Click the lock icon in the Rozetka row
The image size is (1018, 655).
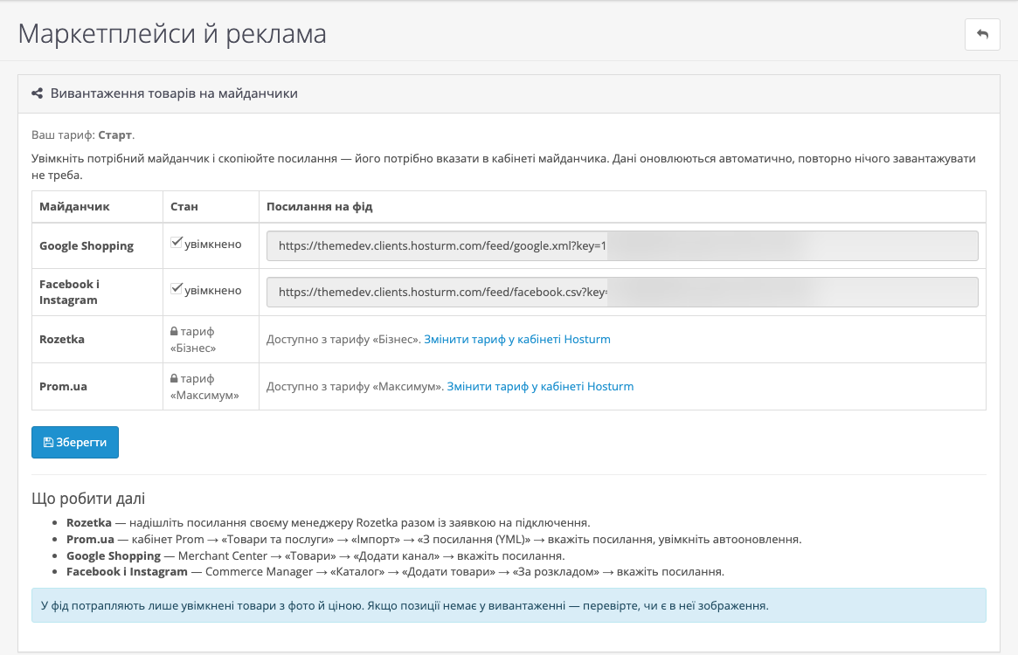click(x=174, y=332)
